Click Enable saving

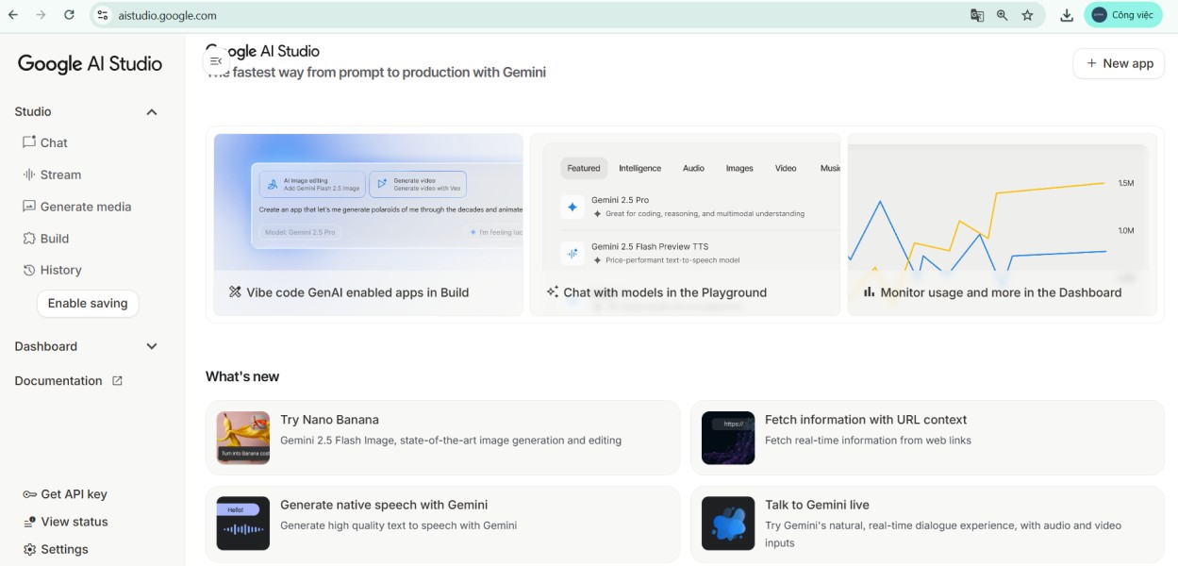88,304
